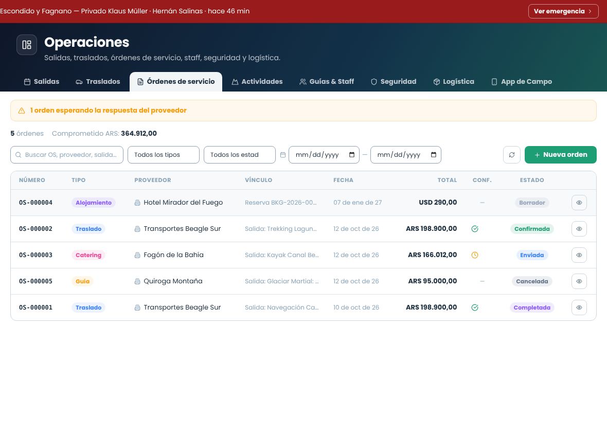The width and height of the screenshot is (607, 434).
Task: Click 'Reserva BKG-2026-00...' link text
Action: coord(281,203)
